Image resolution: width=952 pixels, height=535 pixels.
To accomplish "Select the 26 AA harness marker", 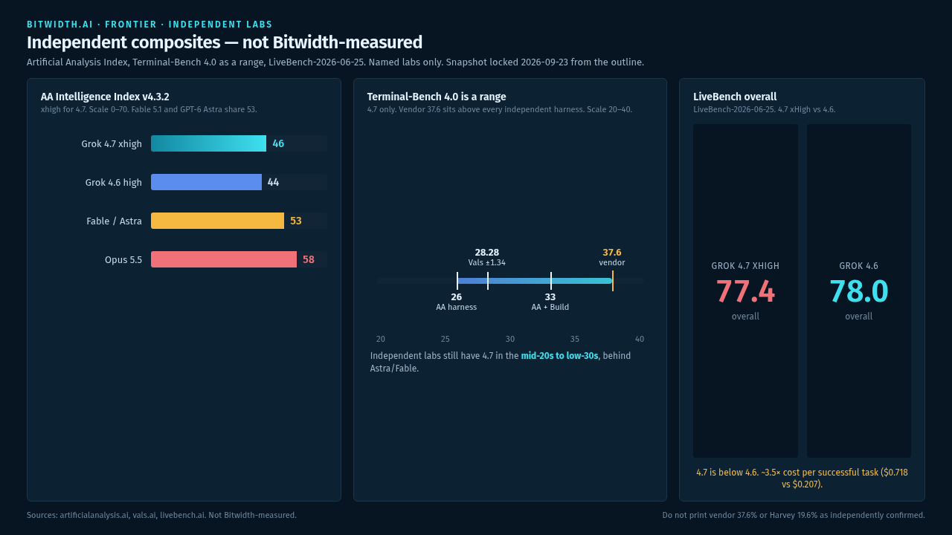I will point(457,281).
